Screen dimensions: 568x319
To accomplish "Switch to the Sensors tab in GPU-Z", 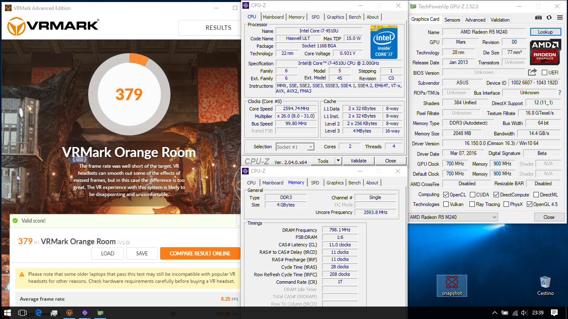I will click(452, 20).
